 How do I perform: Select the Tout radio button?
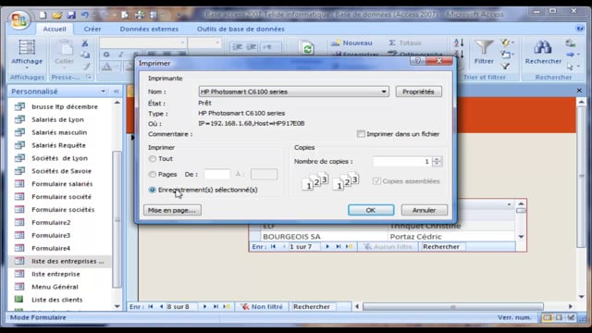click(x=152, y=159)
